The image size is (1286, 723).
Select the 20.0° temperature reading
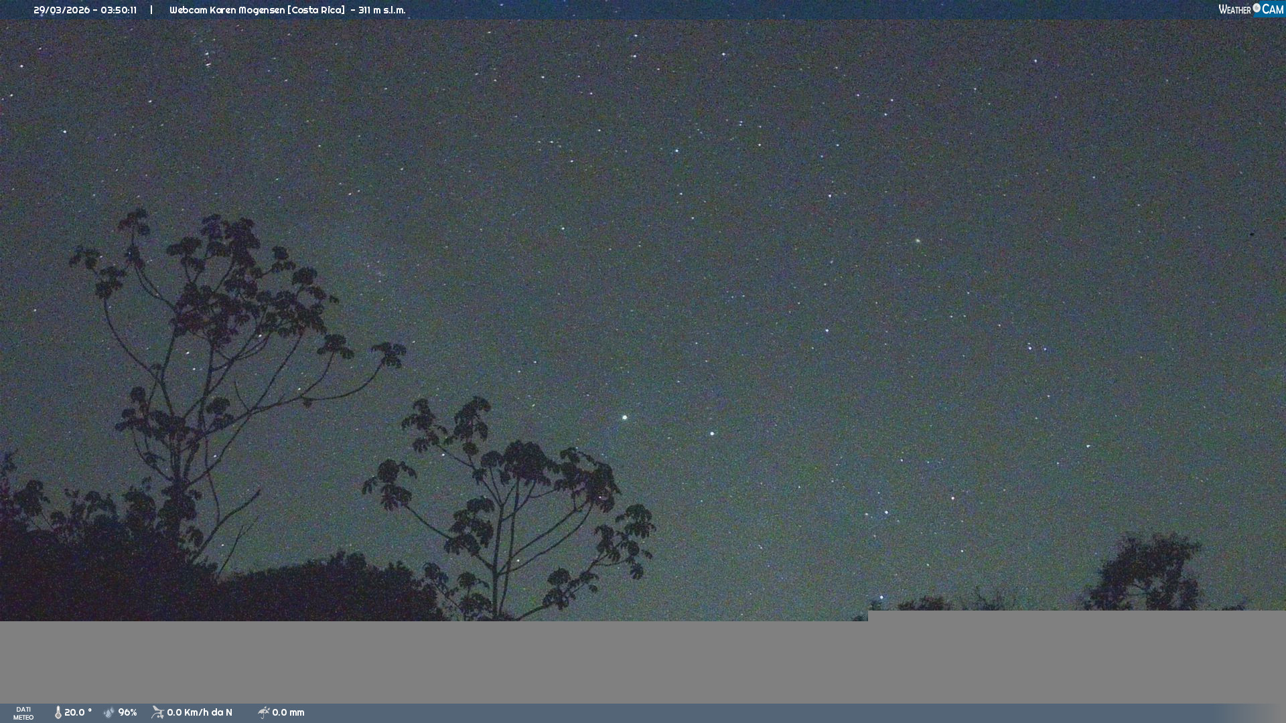pyautogui.click(x=78, y=713)
